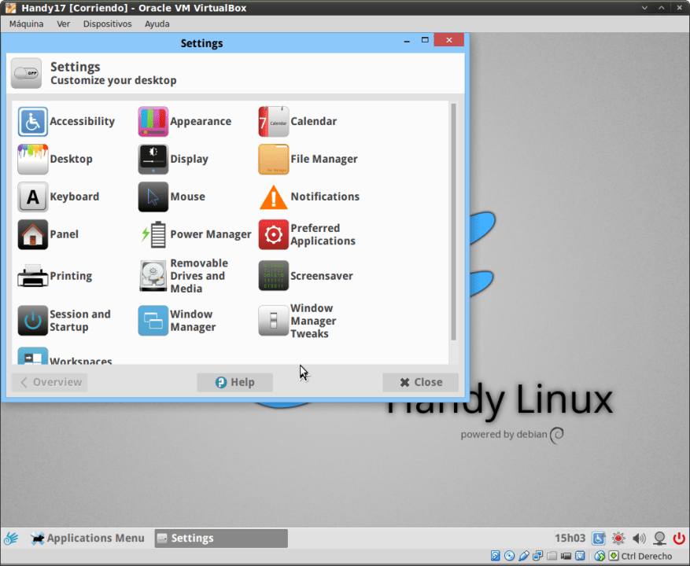Click the Close button of Settings
Image resolution: width=690 pixels, height=566 pixels.
tap(420, 382)
